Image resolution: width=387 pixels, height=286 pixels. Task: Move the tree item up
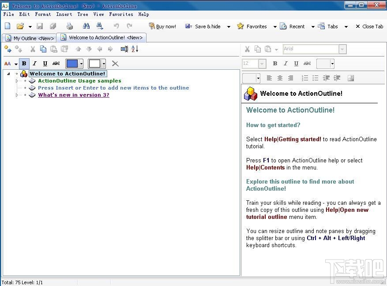pos(78,49)
